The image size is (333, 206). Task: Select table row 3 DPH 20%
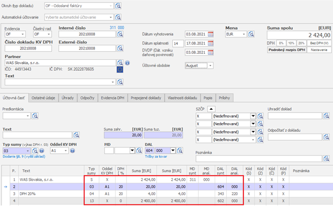point(167,194)
